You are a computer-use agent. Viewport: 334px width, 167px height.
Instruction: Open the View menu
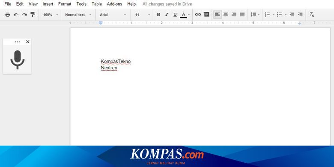tap(33, 4)
